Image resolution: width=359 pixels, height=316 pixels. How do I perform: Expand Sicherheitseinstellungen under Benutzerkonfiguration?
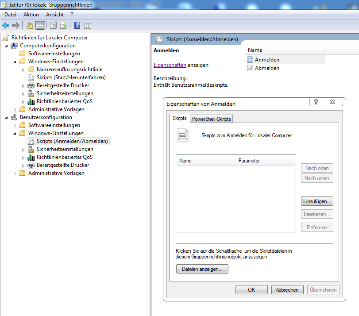click(23, 149)
